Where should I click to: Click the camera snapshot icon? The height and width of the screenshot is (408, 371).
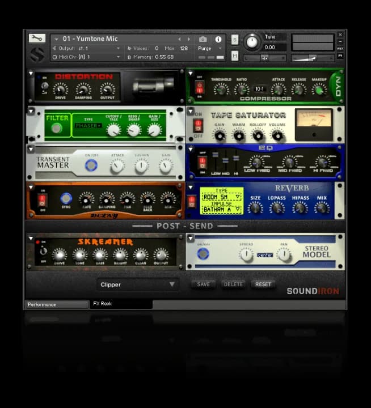coord(203,39)
